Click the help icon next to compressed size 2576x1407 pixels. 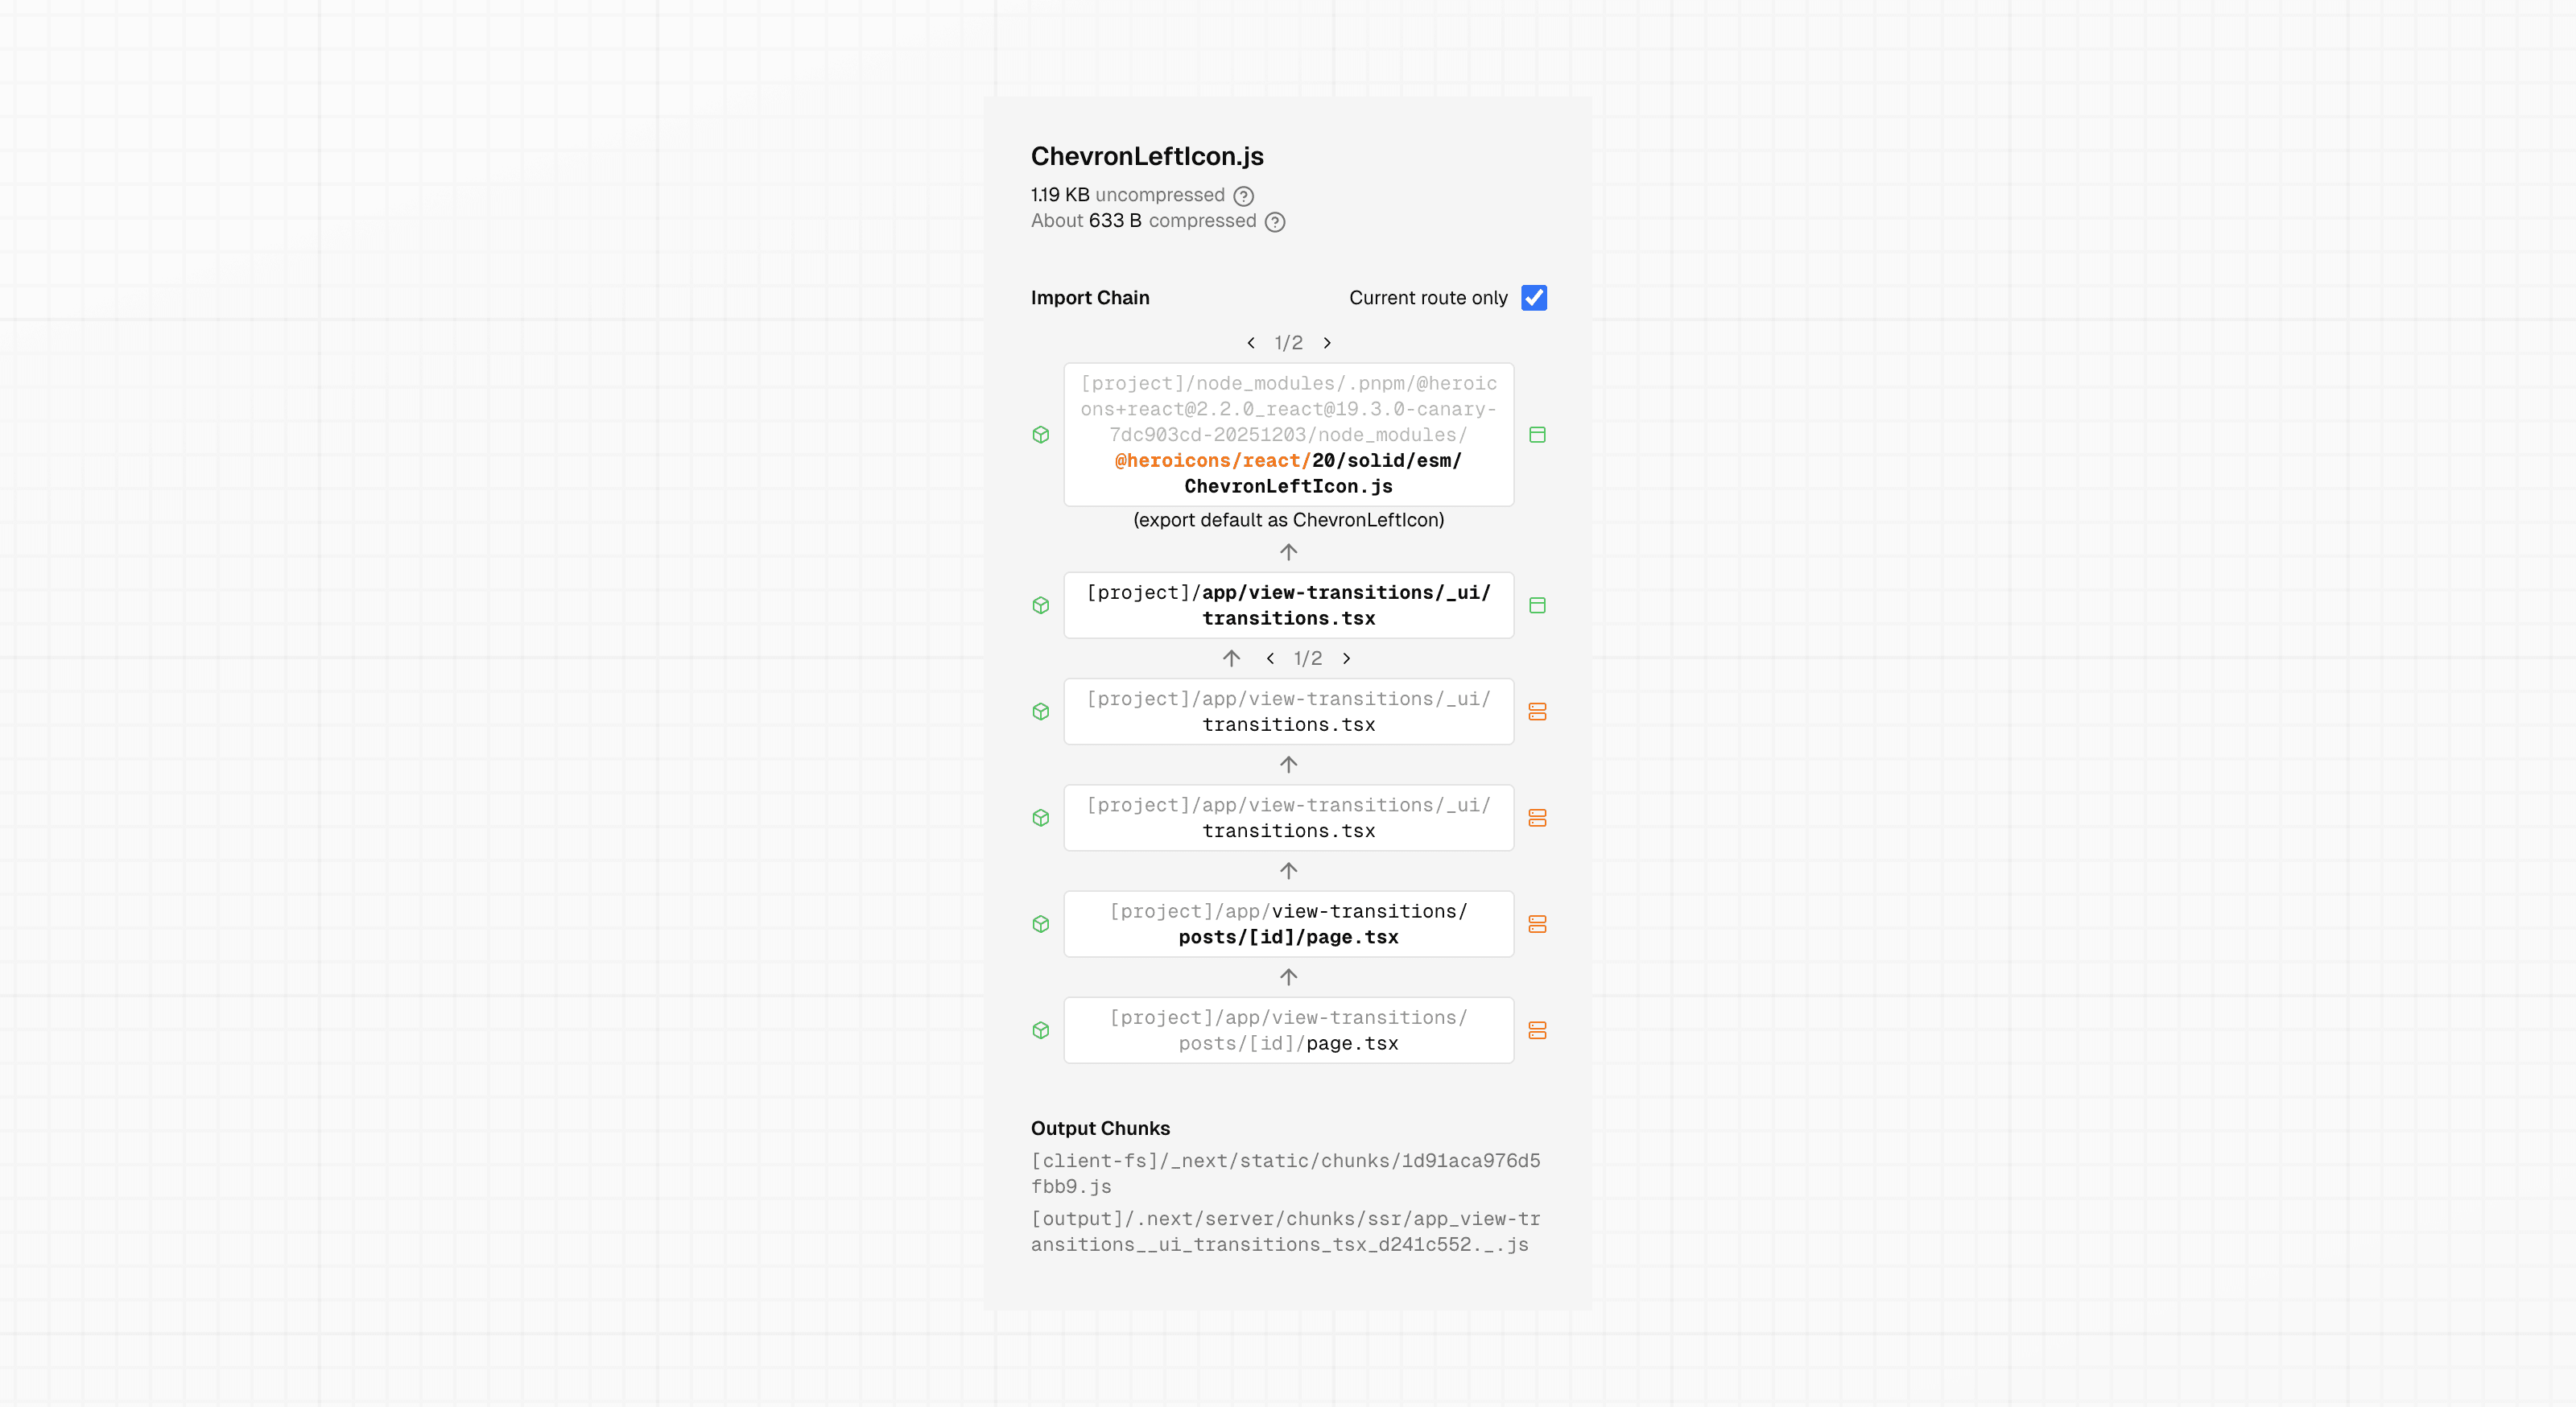(1275, 222)
